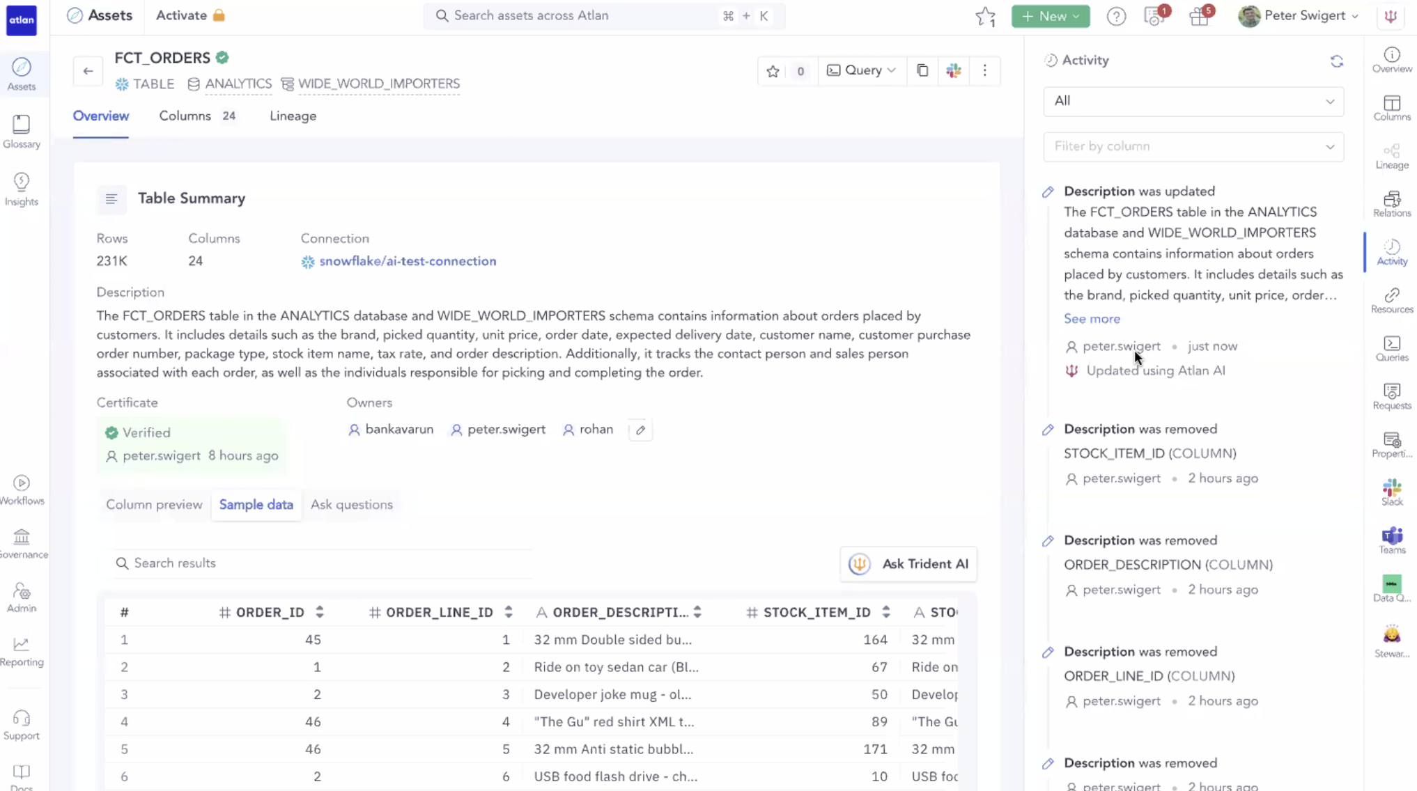1417x791 pixels.
Task: Copy asset link with the copy icon
Action: tap(922, 71)
